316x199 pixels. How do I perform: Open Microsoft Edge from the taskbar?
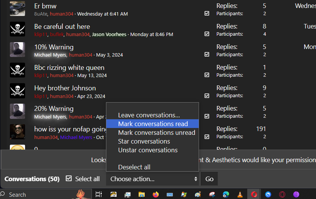pyautogui.click(x=226, y=194)
